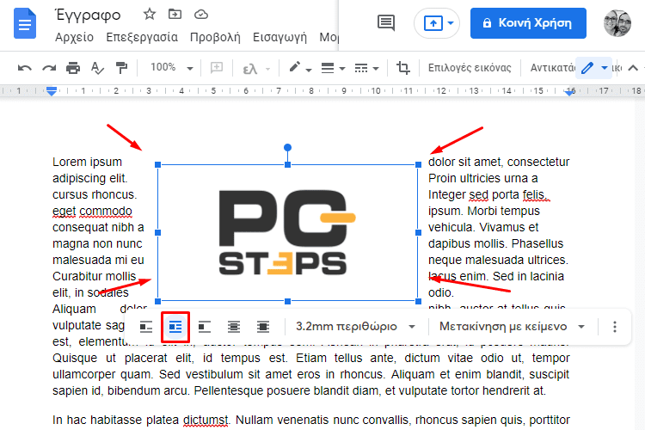The image size is (645, 430).
Task: Open the Εισαγωγή menu
Action: [279, 38]
